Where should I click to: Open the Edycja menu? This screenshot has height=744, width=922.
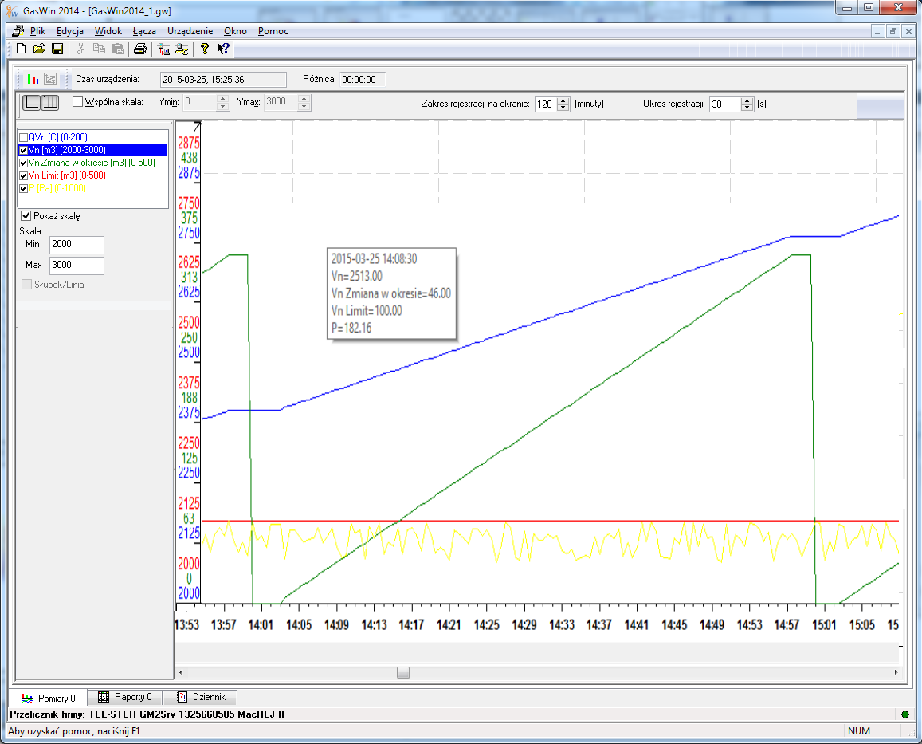(70, 31)
